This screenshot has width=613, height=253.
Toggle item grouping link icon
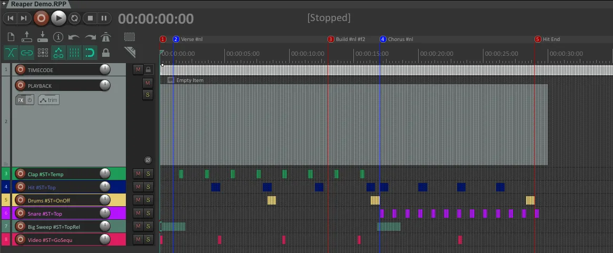click(x=27, y=53)
